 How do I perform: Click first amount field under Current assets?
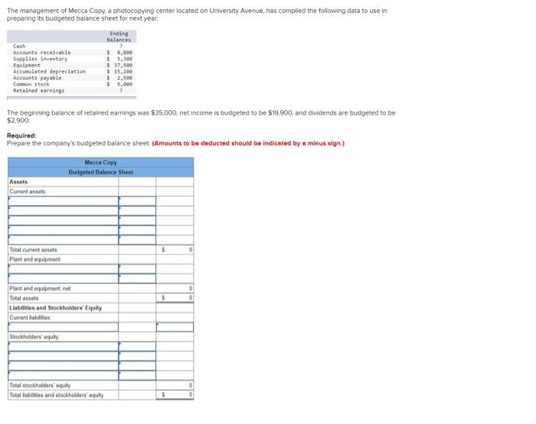[x=137, y=201]
